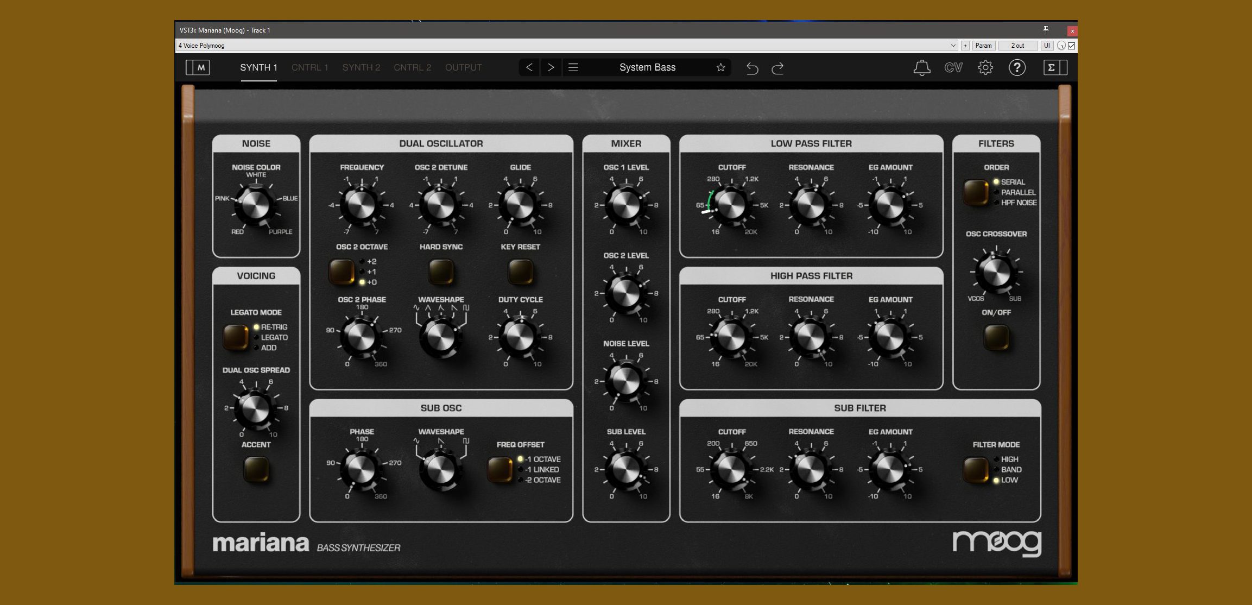The image size is (1252, 605).
Task: Switch to SYNTH 1 tab
Action: coord(258,67)
